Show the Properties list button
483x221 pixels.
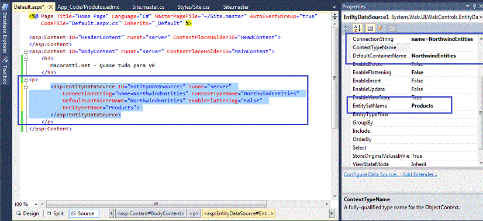(371, 28)
